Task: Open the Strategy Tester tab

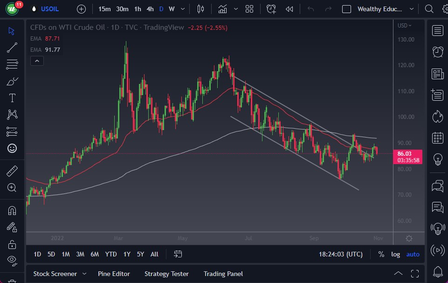Action: click(166, 274)
